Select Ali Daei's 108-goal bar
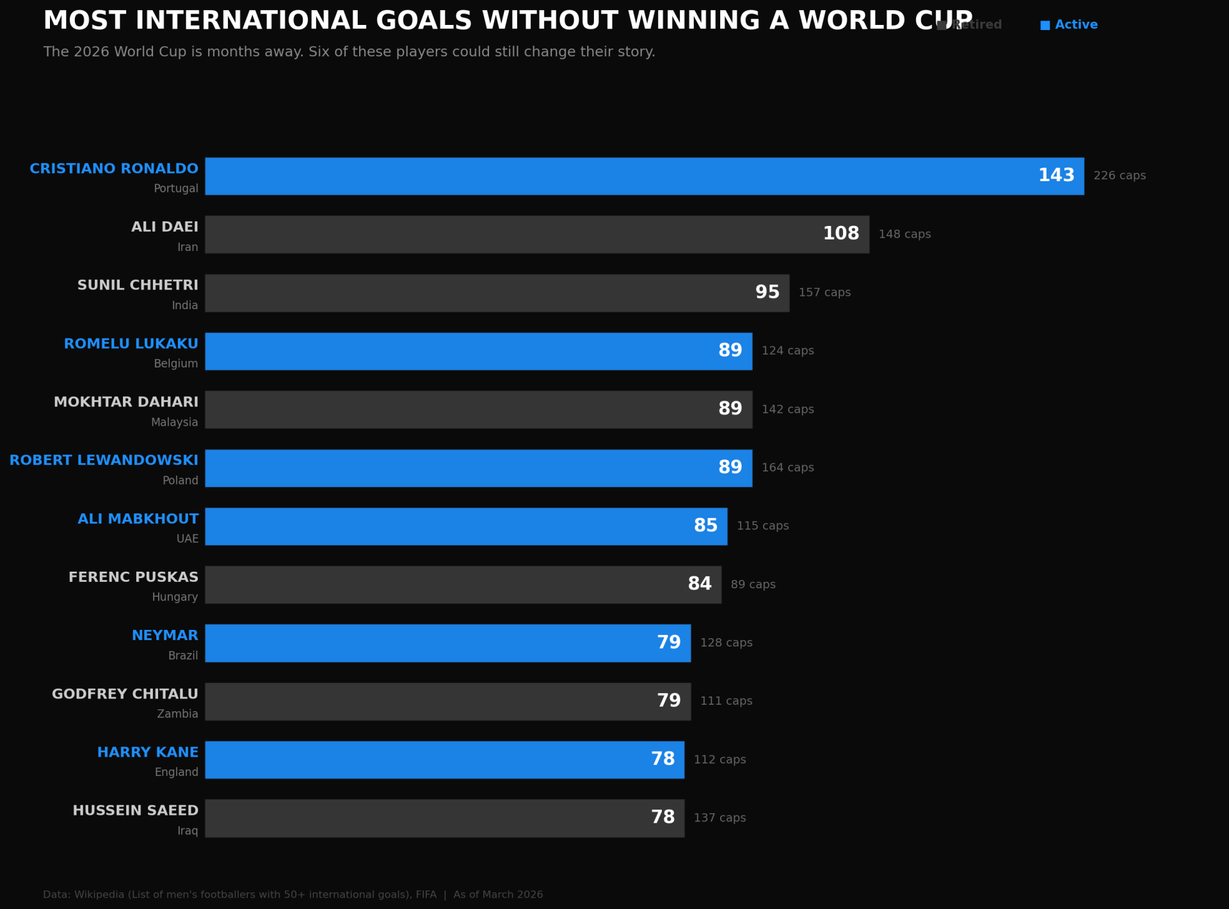1229x909 pixels. (536, 234)
